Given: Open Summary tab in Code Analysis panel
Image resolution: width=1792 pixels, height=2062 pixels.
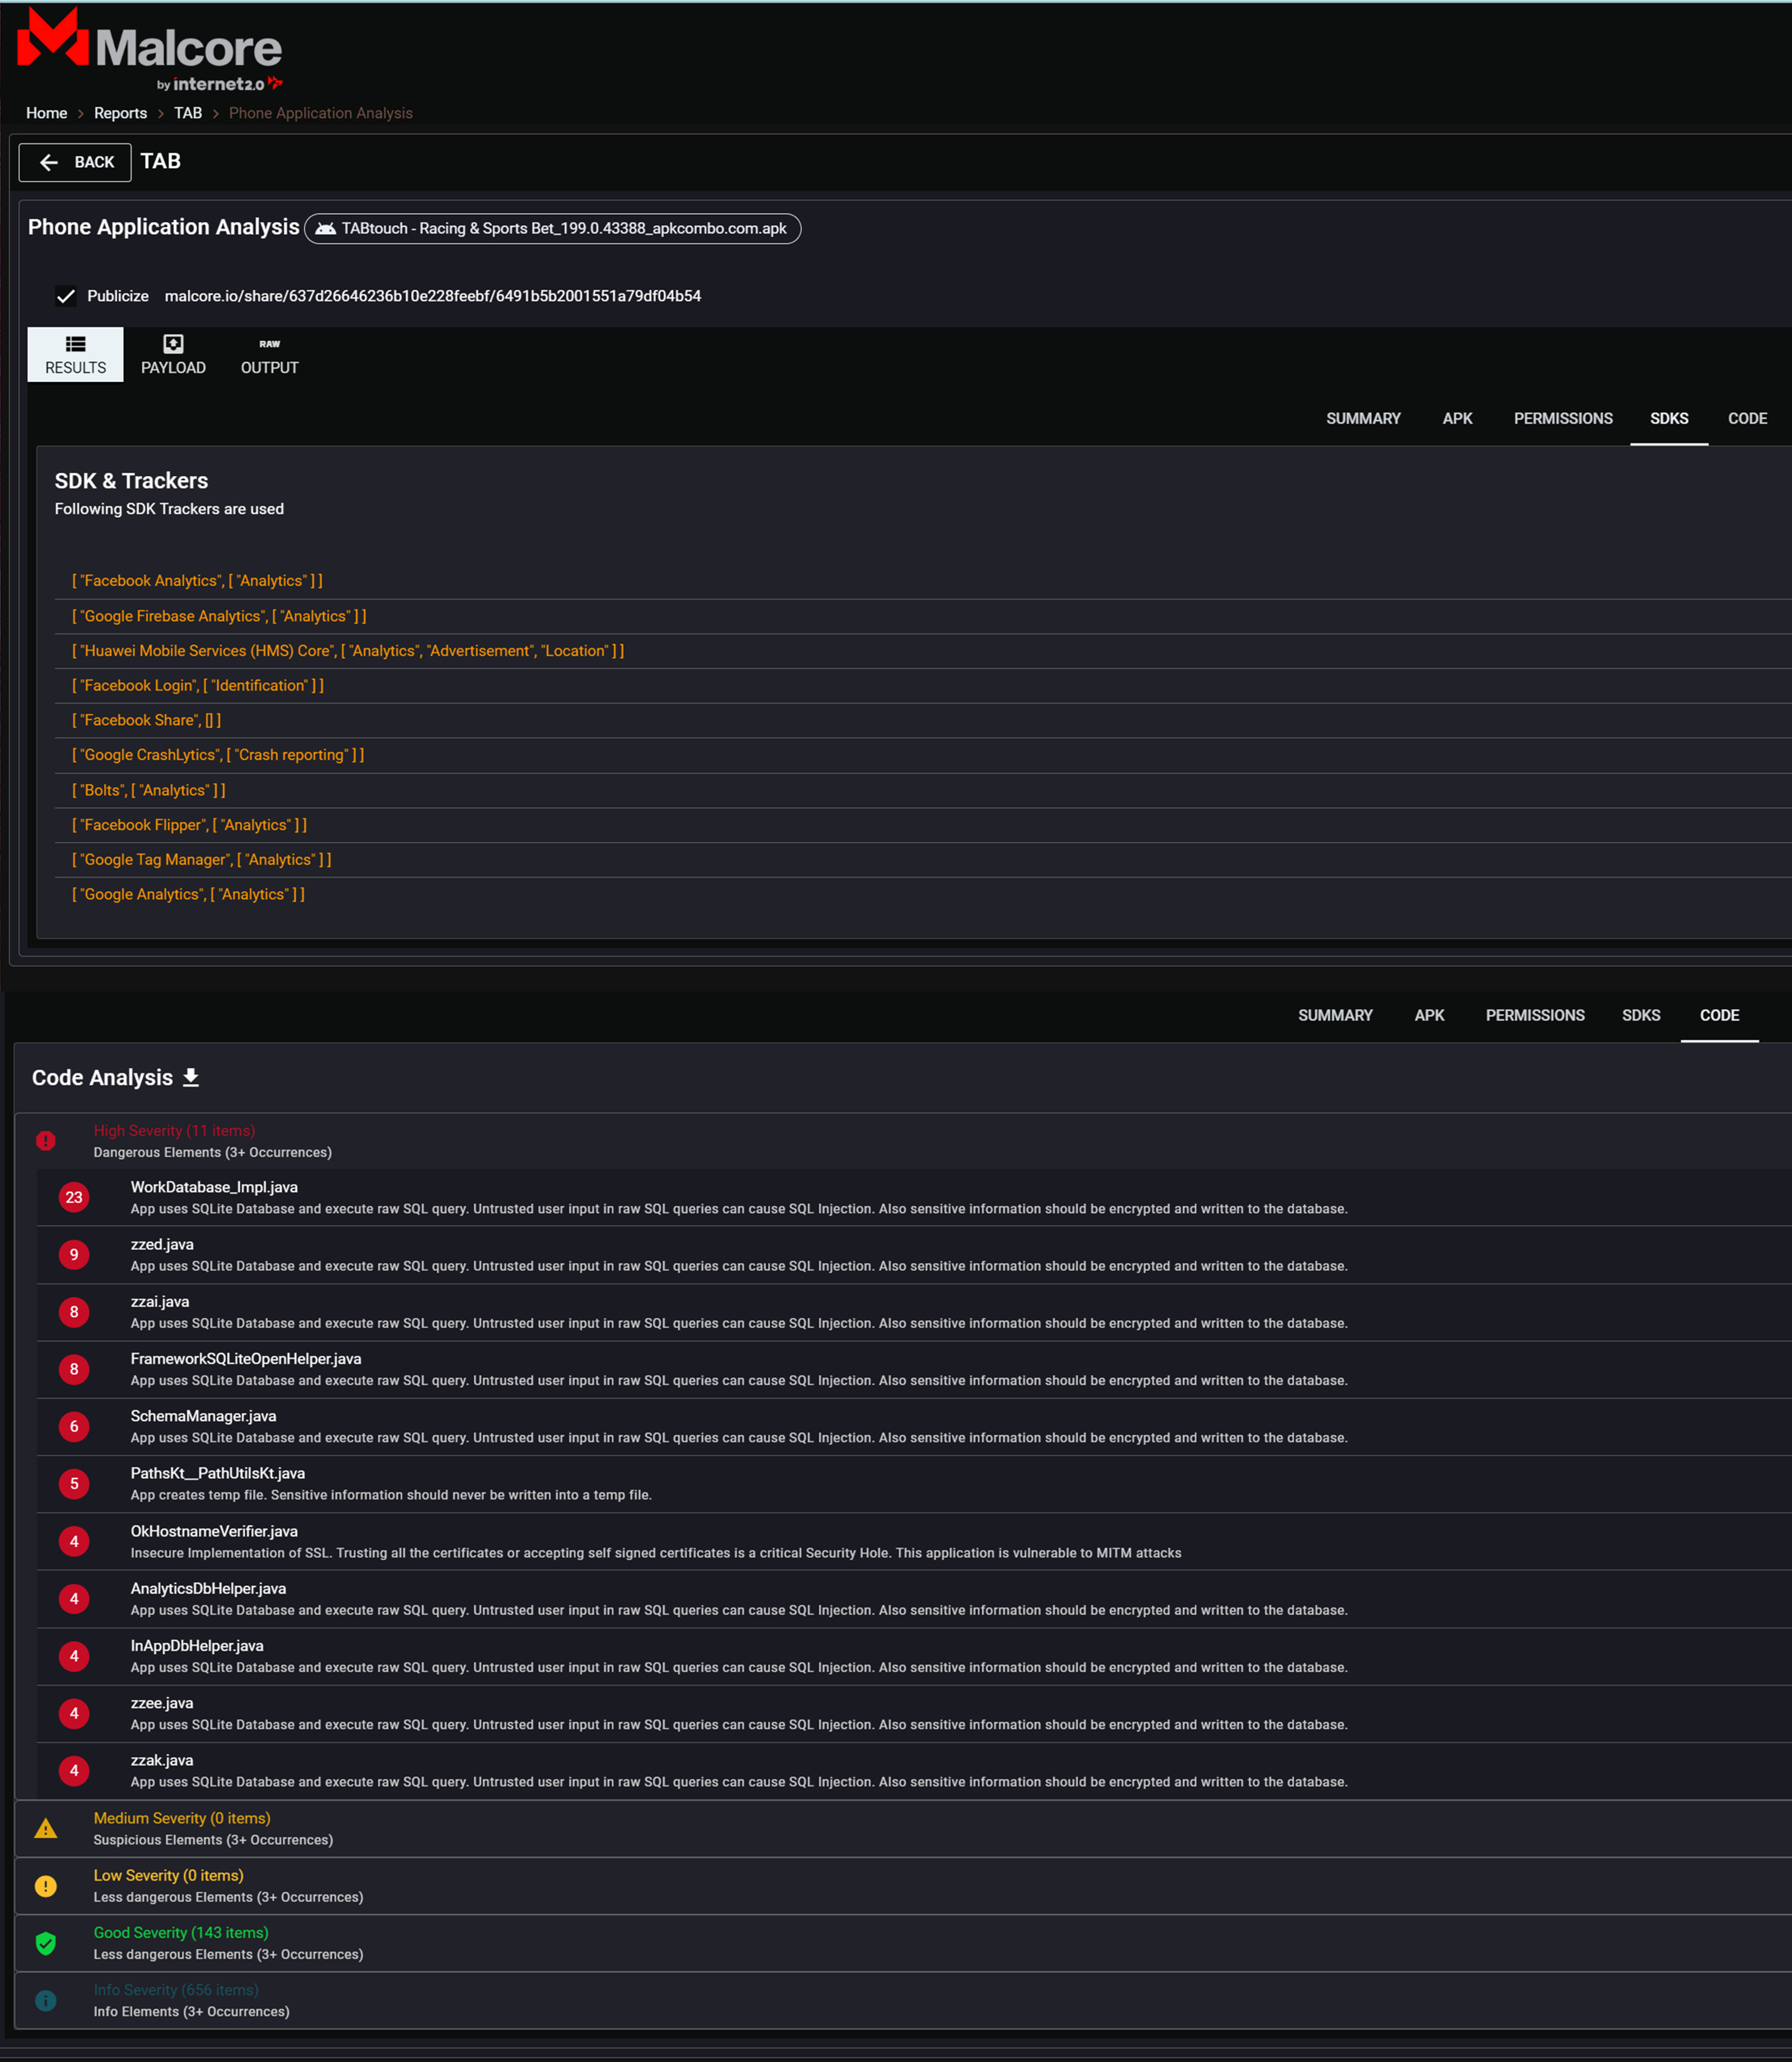Looking at the screenshot, I should point(1335,1015).
